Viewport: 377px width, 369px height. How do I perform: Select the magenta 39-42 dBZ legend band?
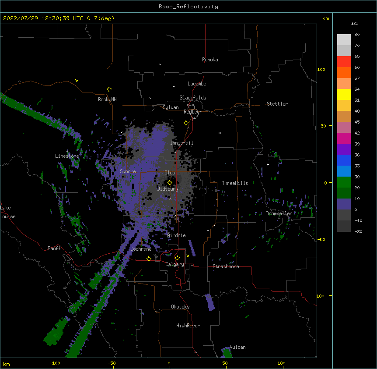pyautogui.click(x=344, y=138)
